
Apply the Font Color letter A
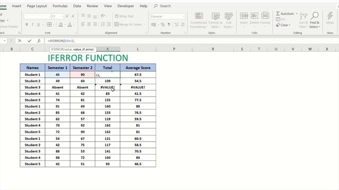69,24
